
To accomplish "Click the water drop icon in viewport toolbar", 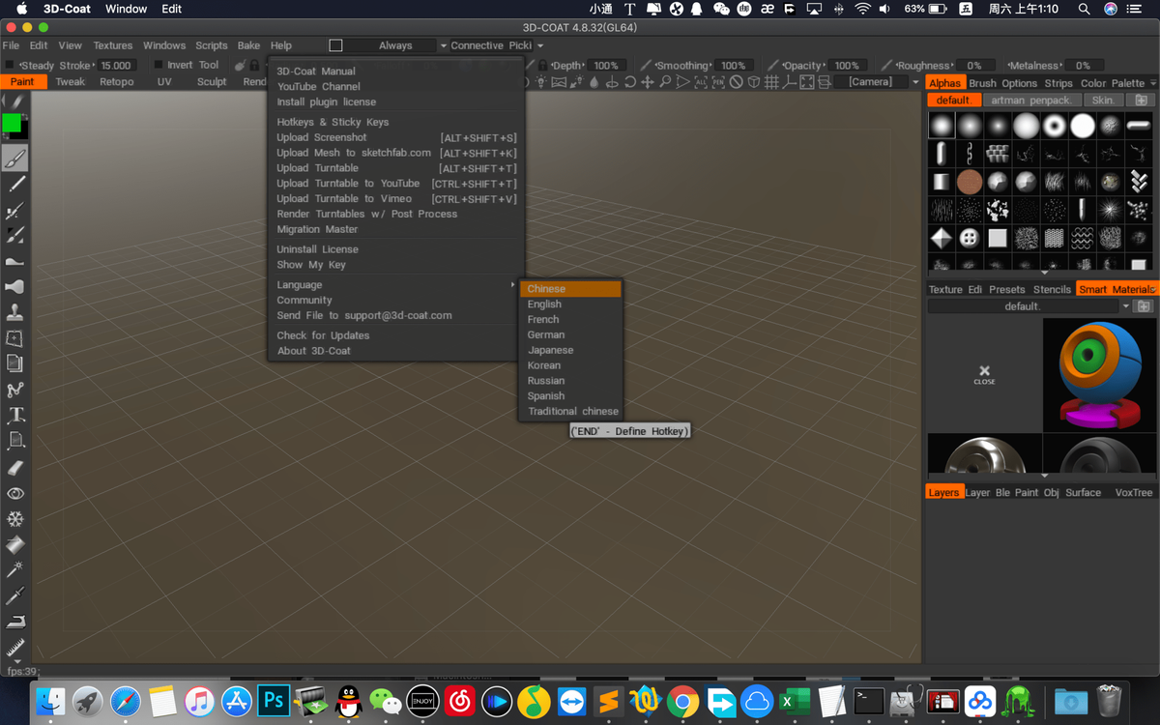I will tap(594, 82).
